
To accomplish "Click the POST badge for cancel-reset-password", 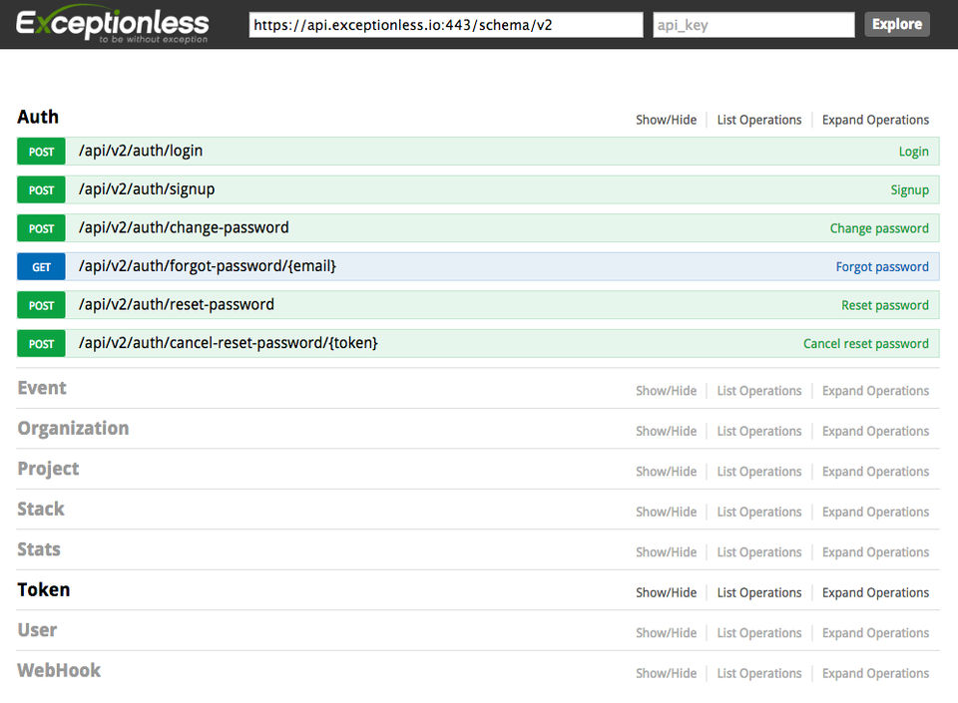I will coord(41,344).
